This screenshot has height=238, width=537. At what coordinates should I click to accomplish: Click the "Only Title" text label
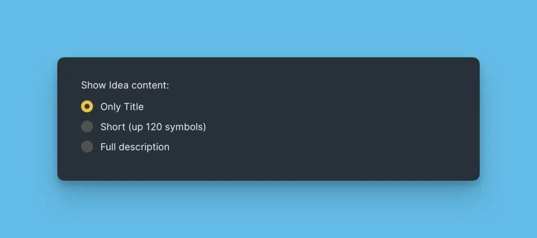tap(122, 107)
